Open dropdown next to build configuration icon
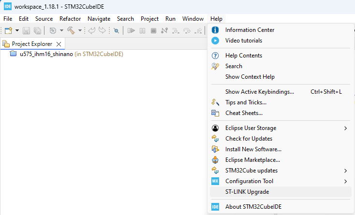 (61, 30)
